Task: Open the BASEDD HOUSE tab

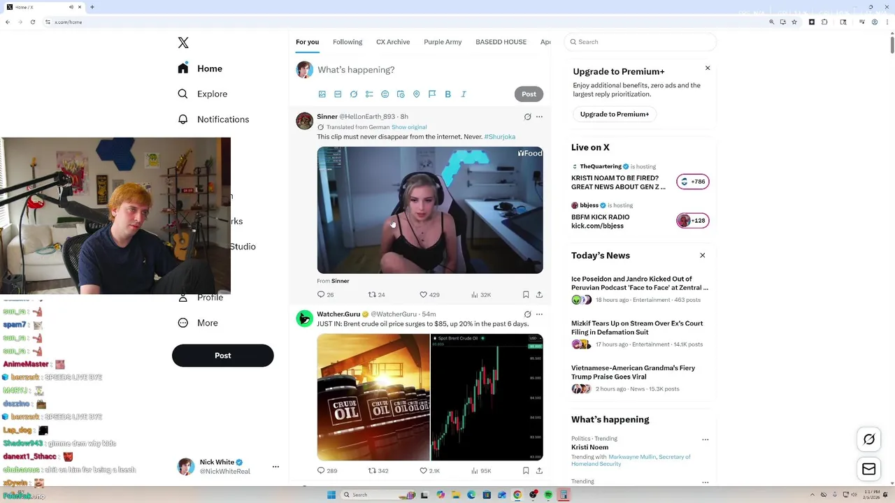Action: 501,42
